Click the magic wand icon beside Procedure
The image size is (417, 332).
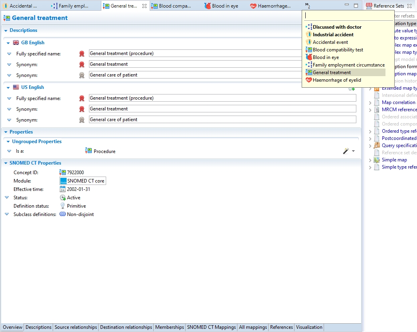[346, 151]
